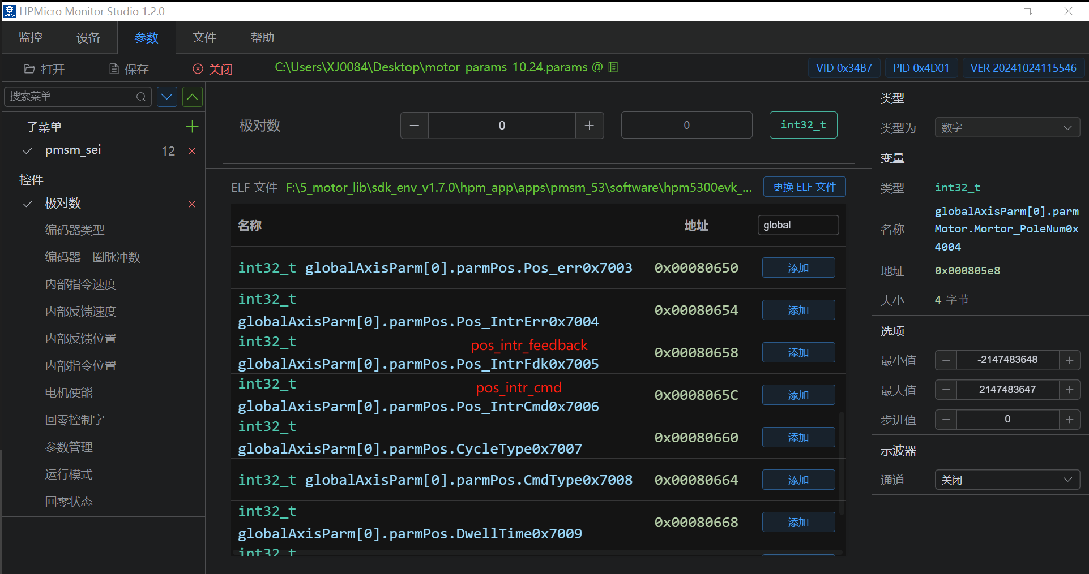This screenshot has height=574, width=1089.
Task: Click the 打开 folder icon button
Action: coord(29,69)
